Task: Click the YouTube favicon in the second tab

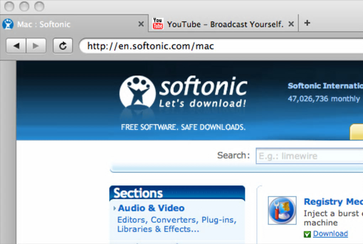Action: 158,23
